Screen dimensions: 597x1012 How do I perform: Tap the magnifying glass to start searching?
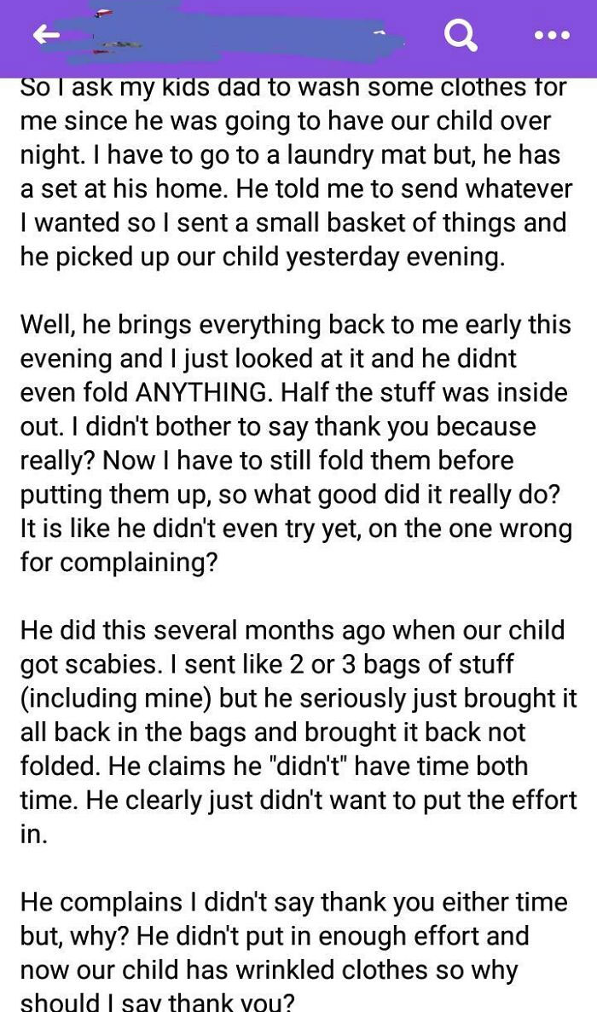point(460,36)
